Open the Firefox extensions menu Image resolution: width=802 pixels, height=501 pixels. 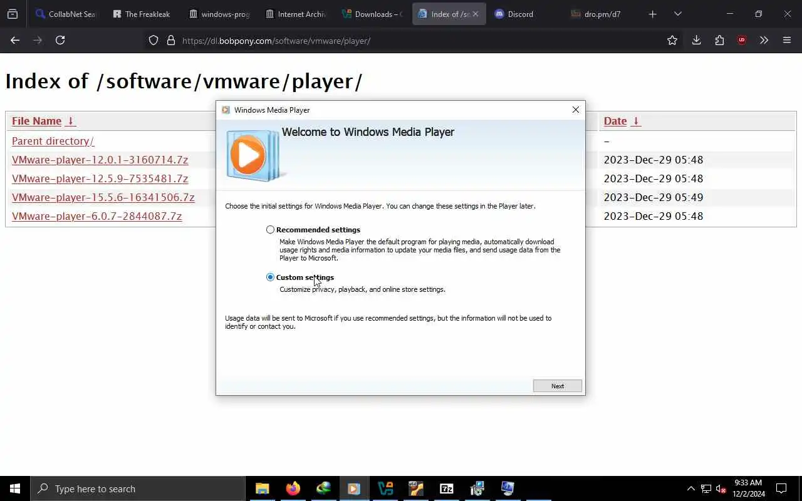click(x=719, y=40)
